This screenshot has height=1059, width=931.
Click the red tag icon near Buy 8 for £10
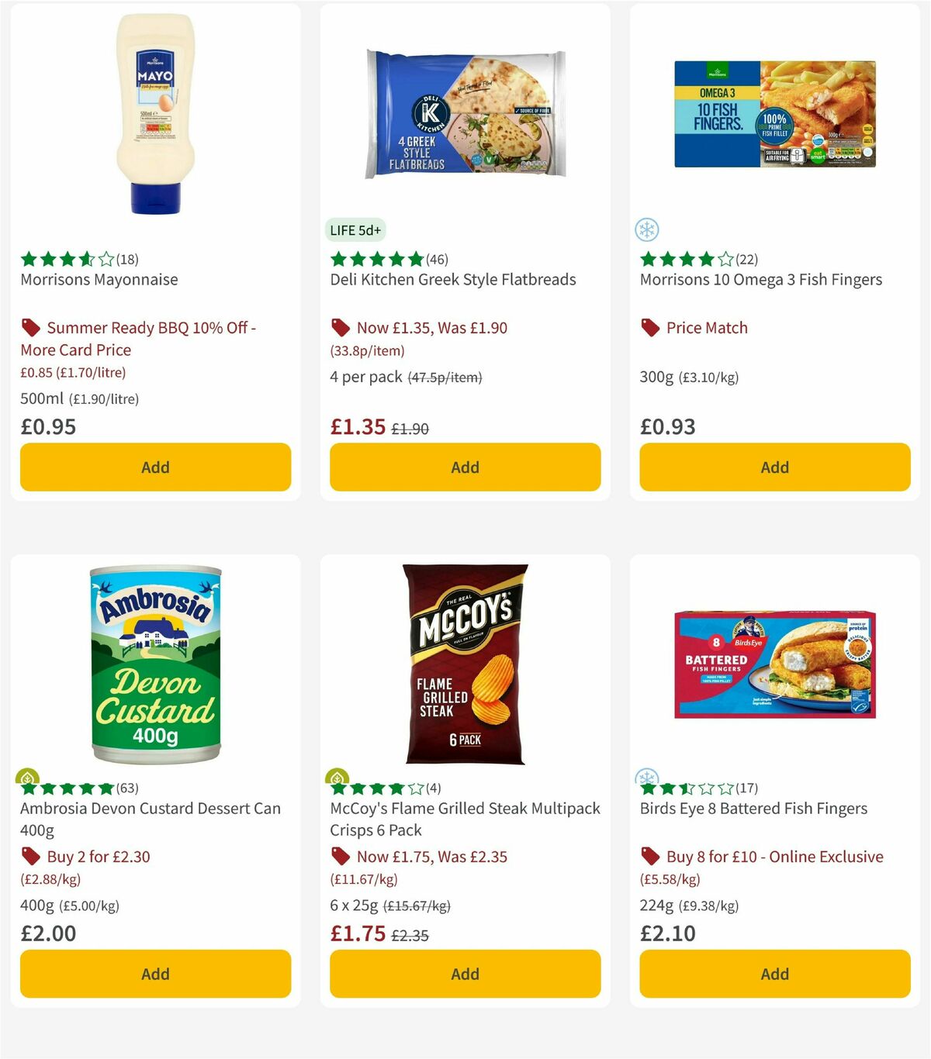coord(649,856)
